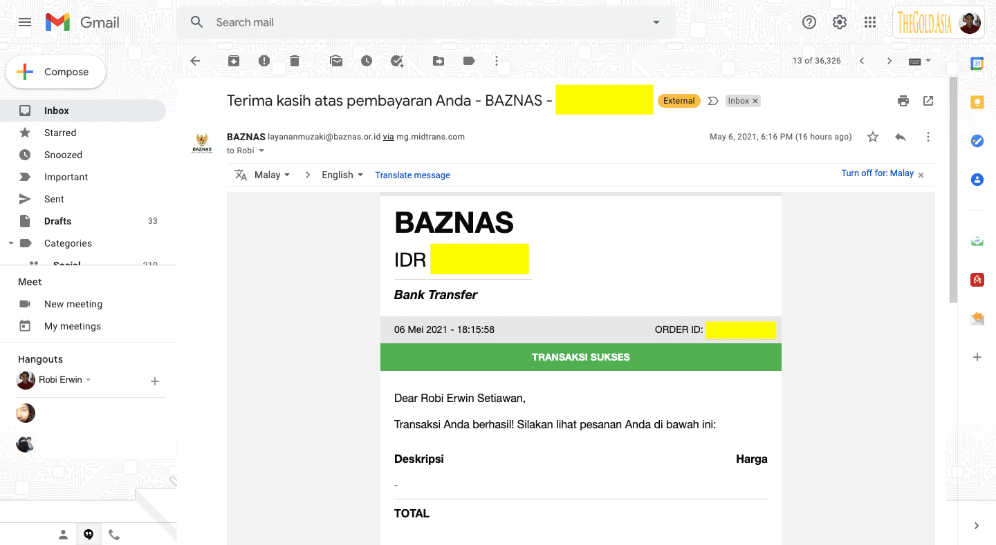Viewport: 996px width, 545px height.
Task: Remove the Inbox label chip
Action: 755,101
